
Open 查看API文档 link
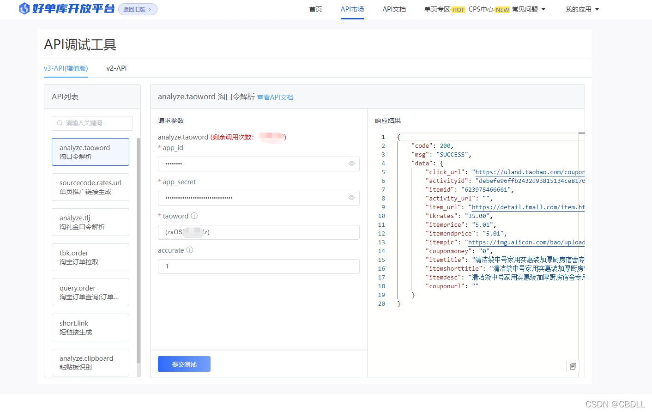click(x=275, y=97)
